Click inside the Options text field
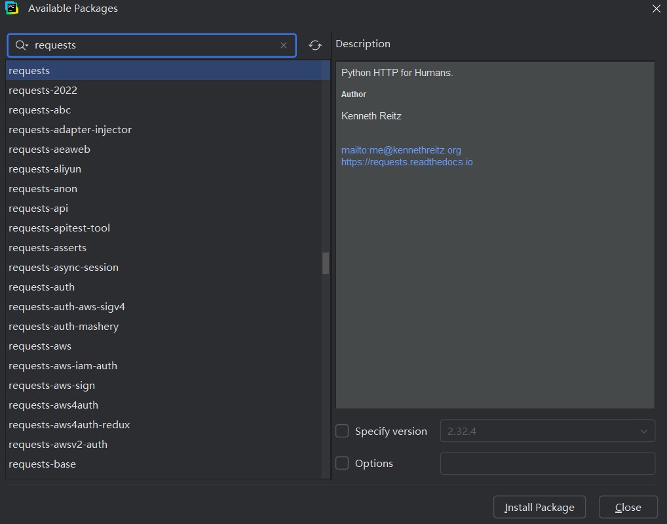This screenshot has height=524, width=667. tap(547, 463)
